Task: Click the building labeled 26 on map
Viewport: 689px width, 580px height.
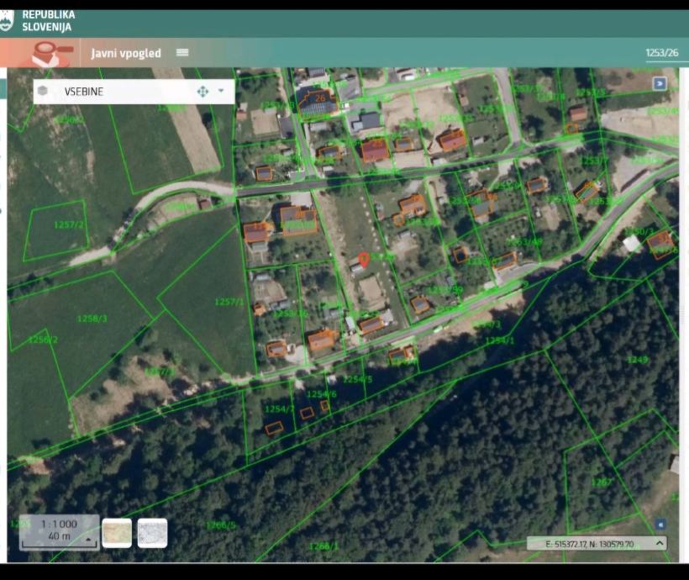Action: [317, 101]
